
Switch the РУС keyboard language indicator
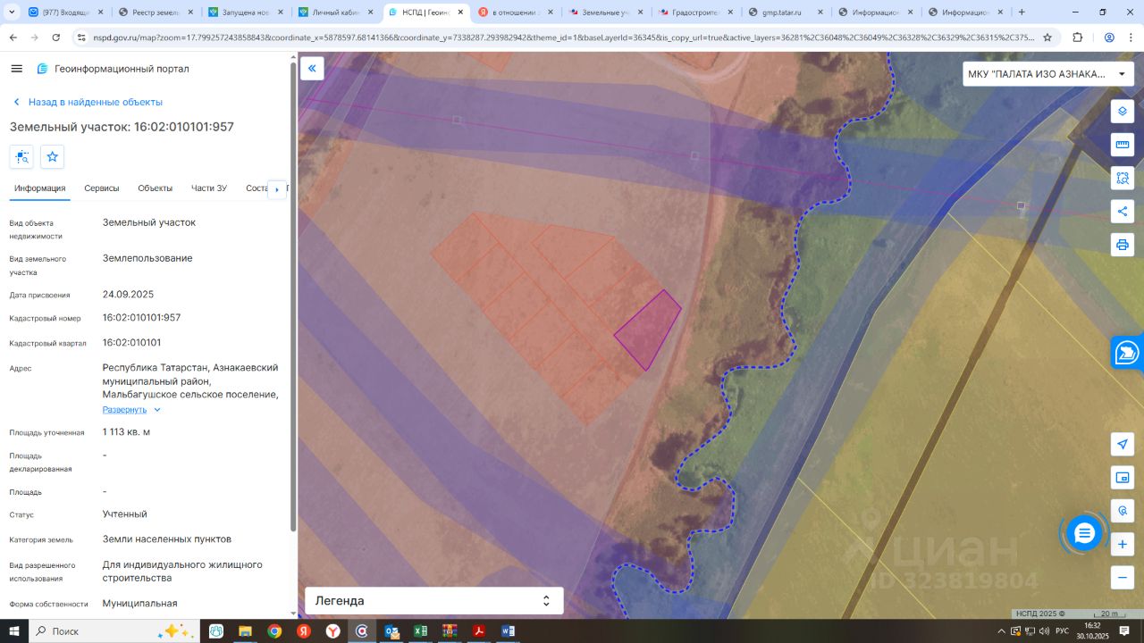coord(1062,631)
